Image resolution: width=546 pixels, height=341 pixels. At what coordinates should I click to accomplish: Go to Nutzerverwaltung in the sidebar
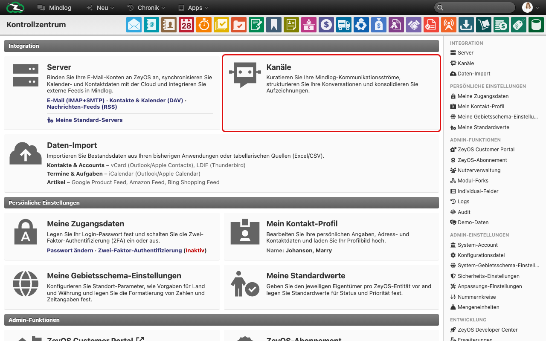(x=475, y=170)
